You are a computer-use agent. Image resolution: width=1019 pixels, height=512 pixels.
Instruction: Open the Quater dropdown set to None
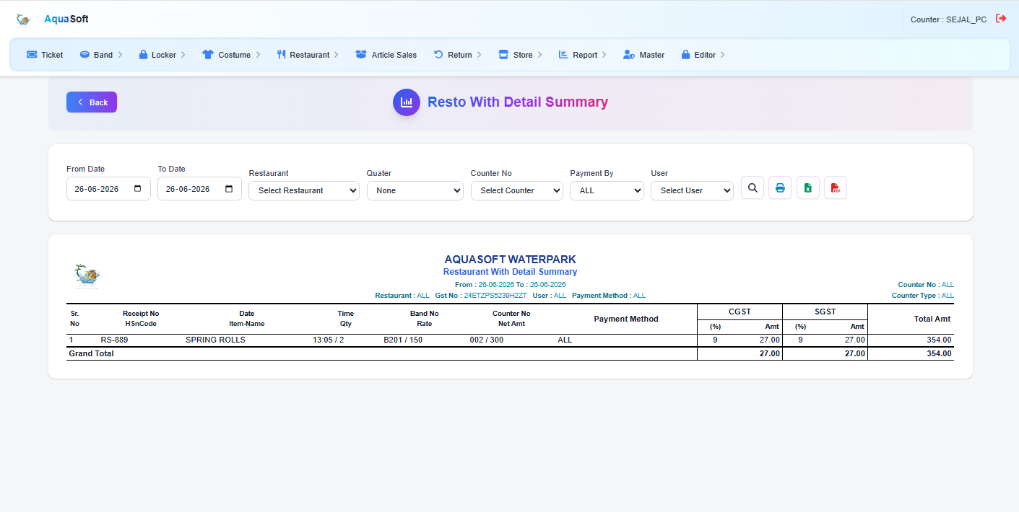pos(415,190)
